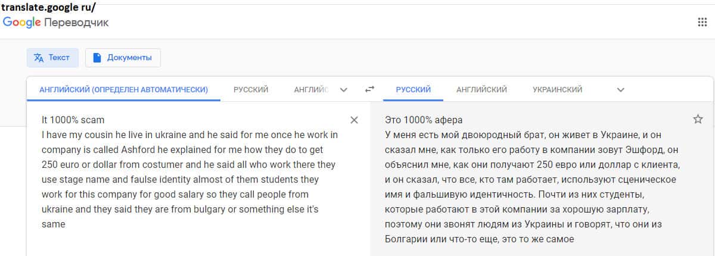
Task: Select the truncated Английский source language tab
Action: coord(311,90)
